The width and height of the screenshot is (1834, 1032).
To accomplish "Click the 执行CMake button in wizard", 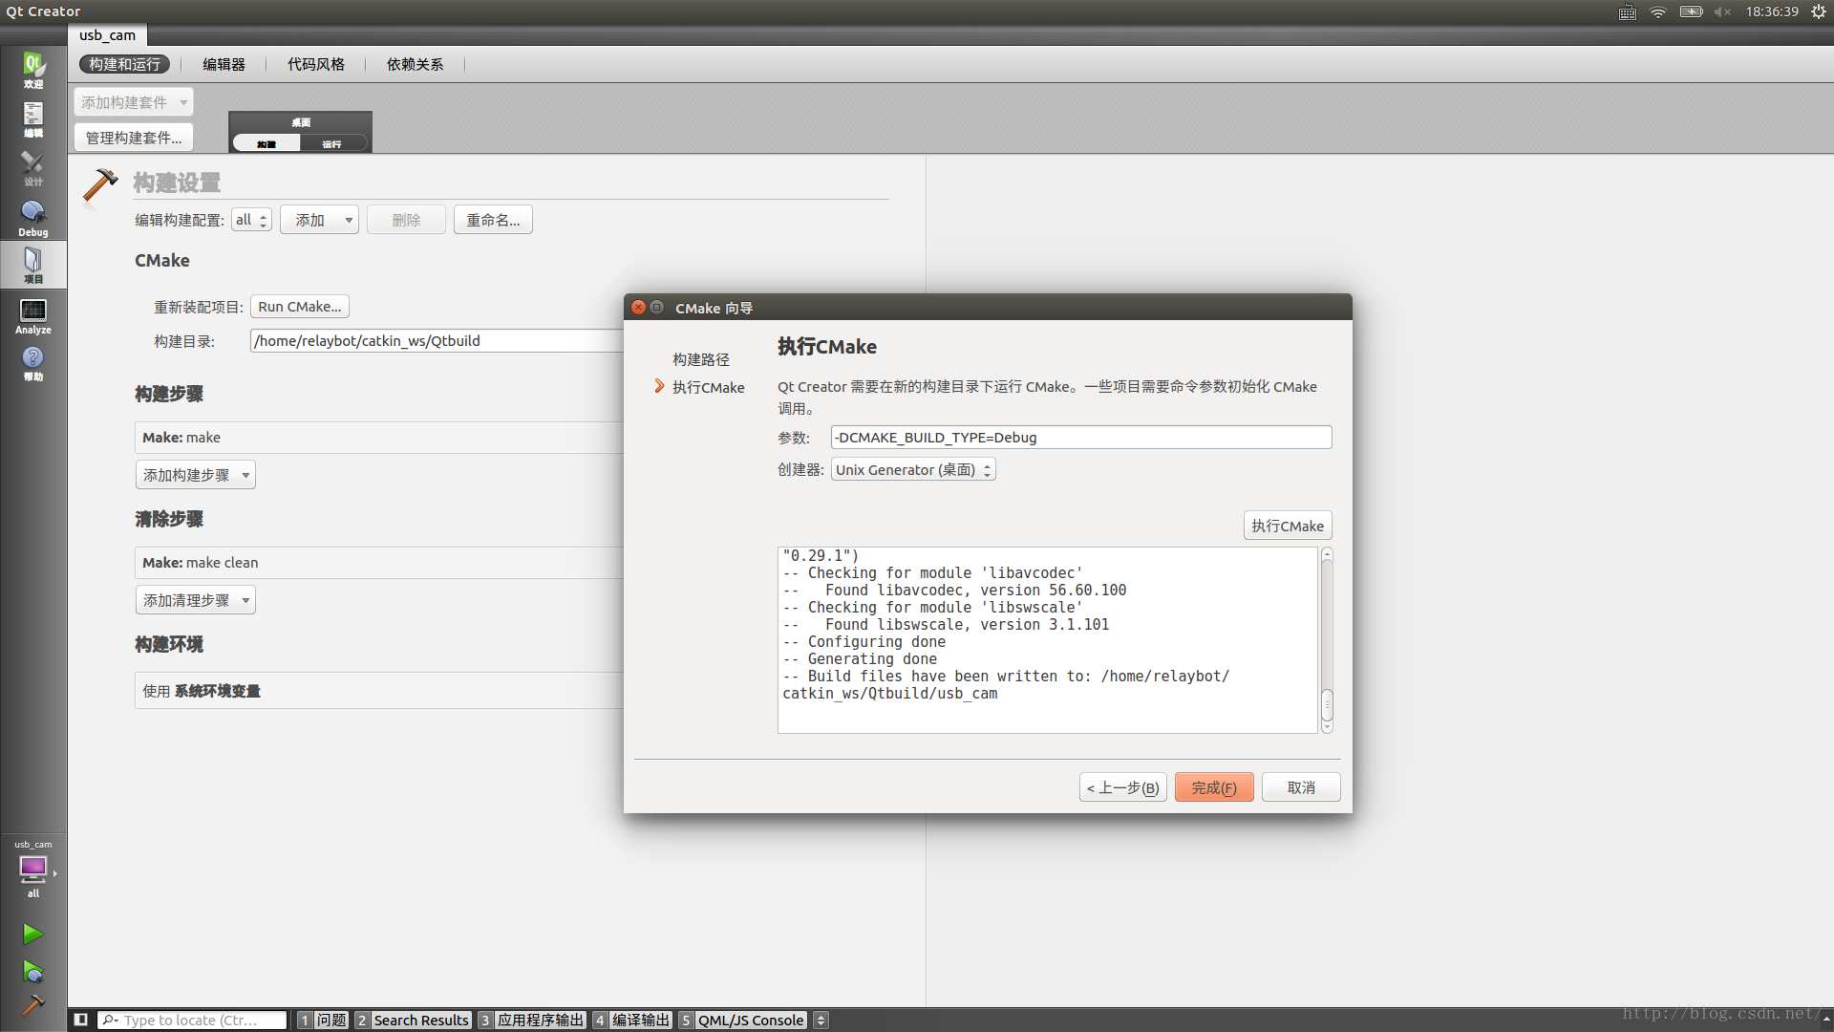I will (1288, 527).
